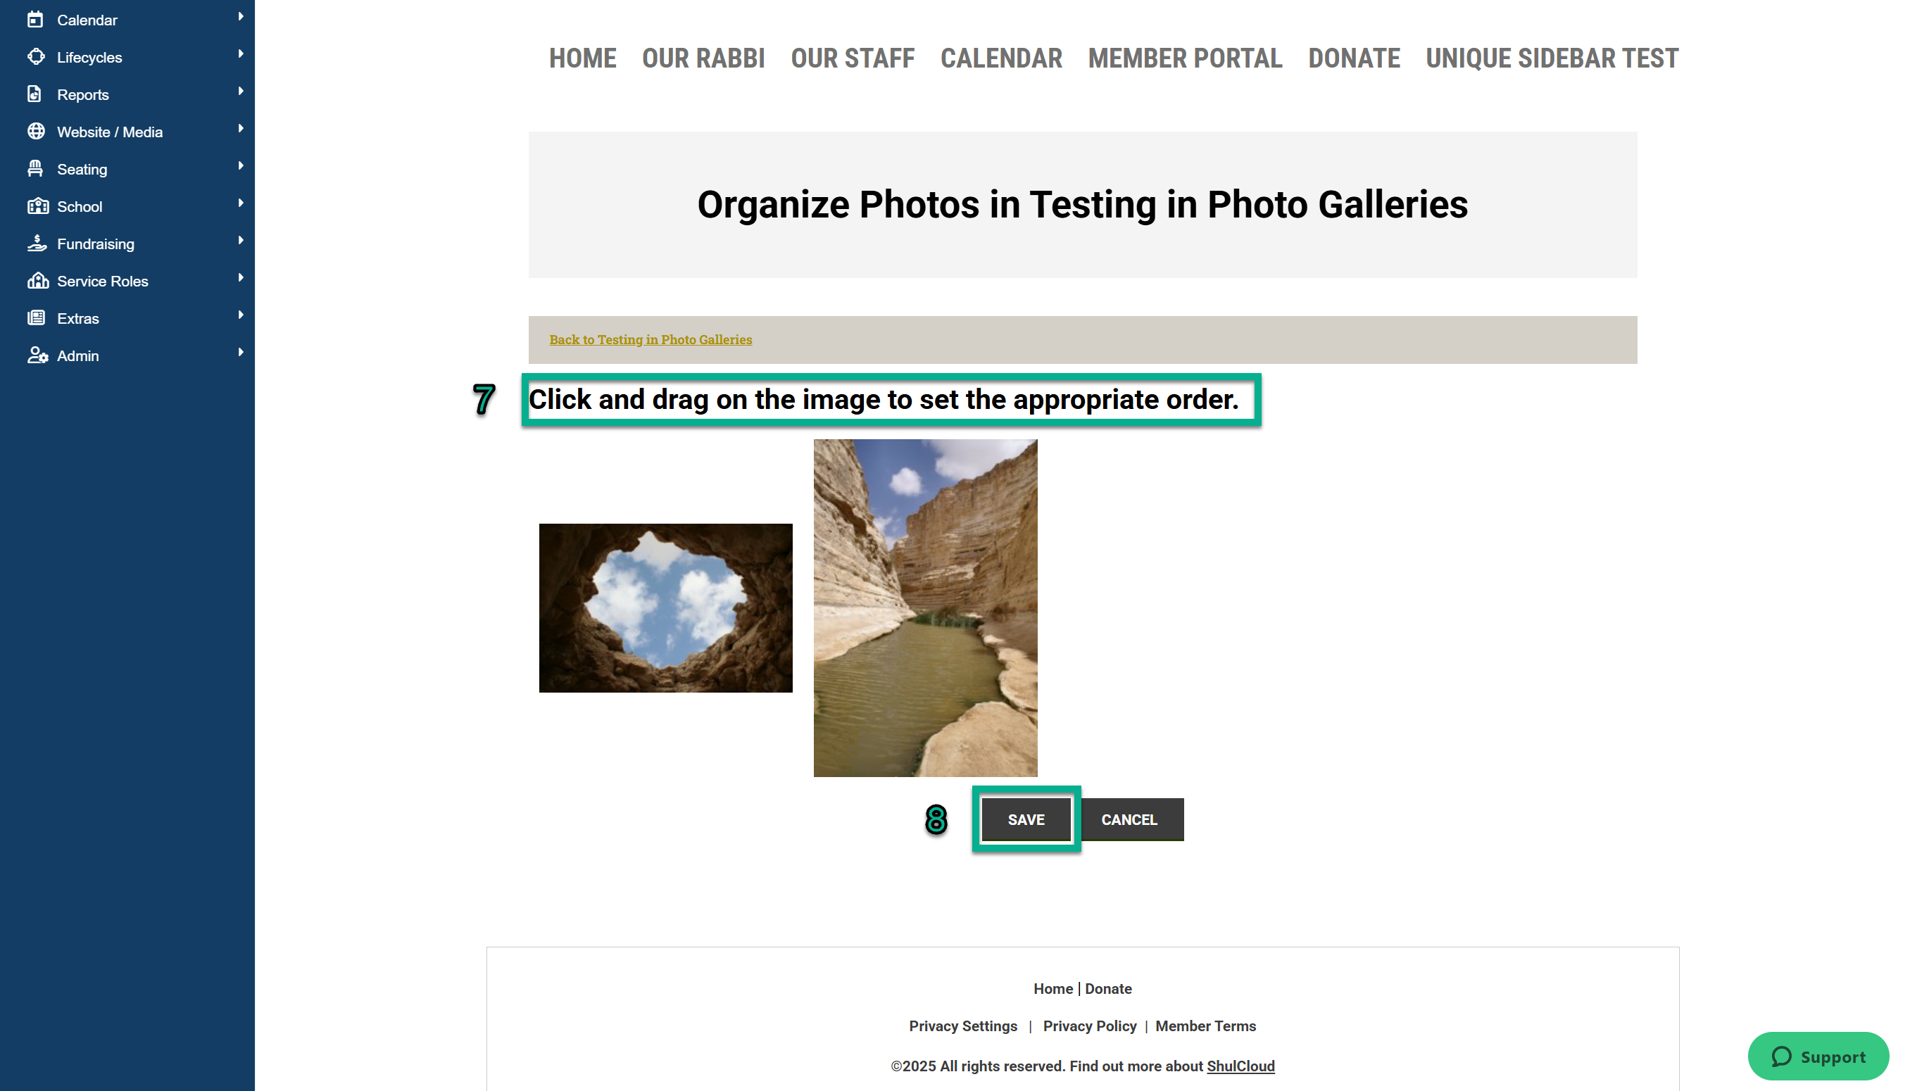Click the Extras newspaper icon
The height and width of the screenshot is (1091, 1910).
(x=36, y=318)
